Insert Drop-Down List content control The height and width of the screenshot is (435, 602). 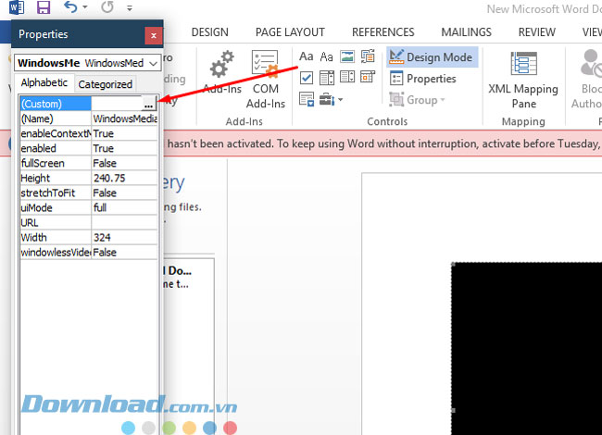347,78
